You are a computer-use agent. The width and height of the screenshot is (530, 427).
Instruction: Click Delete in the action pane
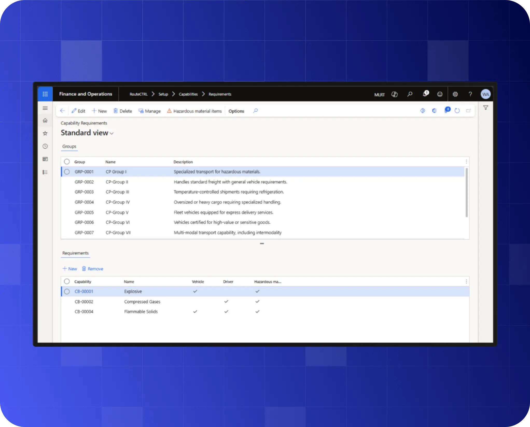tap(123, 111)
